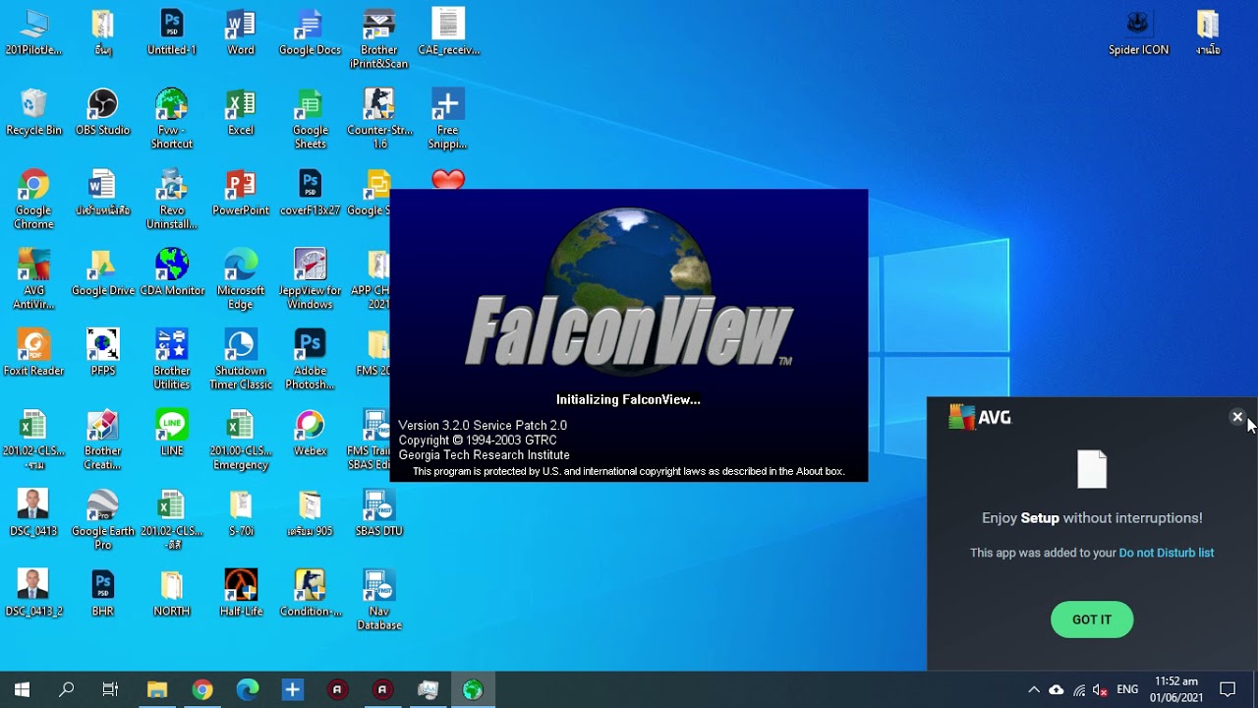
Task: Open the Windows Start menu
Action: (22, 689)
